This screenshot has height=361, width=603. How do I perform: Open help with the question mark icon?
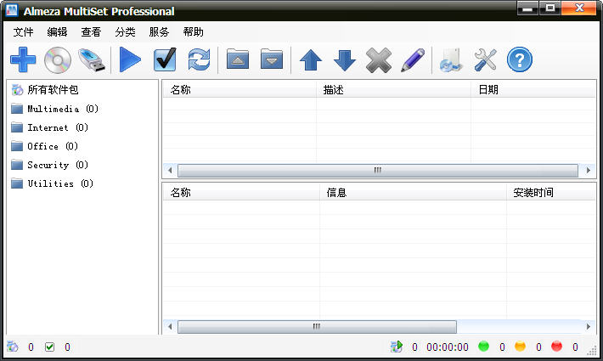[519, 59]
